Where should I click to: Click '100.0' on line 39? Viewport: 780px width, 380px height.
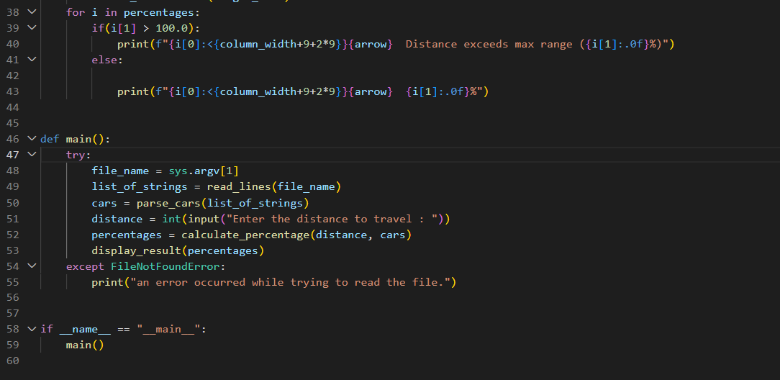pos(171,28)
